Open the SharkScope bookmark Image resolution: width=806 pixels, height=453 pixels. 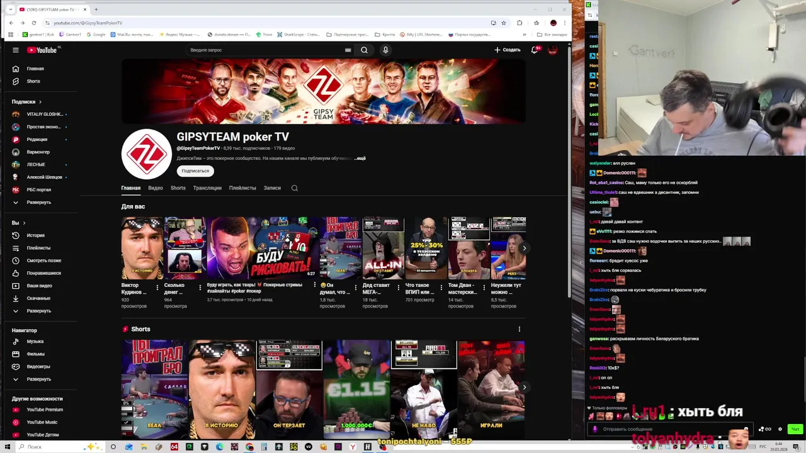pyautogui.click(x=298, y=35)
